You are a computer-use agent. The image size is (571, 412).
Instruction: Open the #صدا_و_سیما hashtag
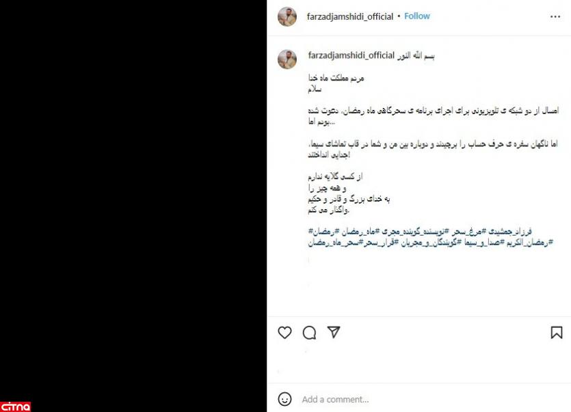[483, 243]
